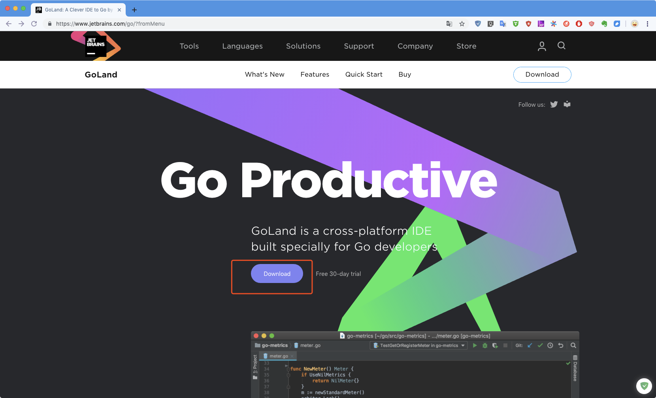Open the blue tag extension icon
Viewport: 656px width, 398px height.
coord(617,24)
